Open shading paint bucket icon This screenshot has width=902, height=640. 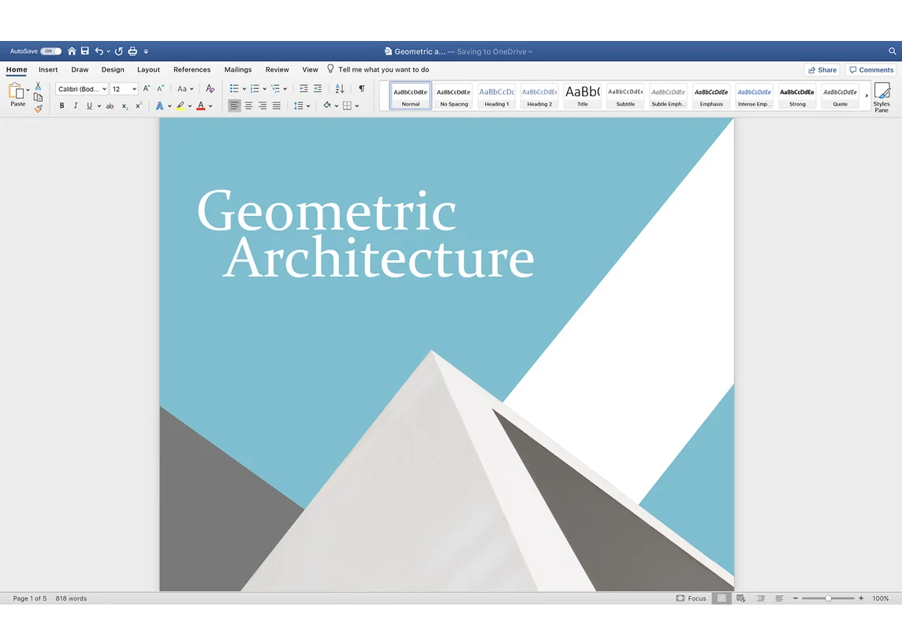point(326,106)
